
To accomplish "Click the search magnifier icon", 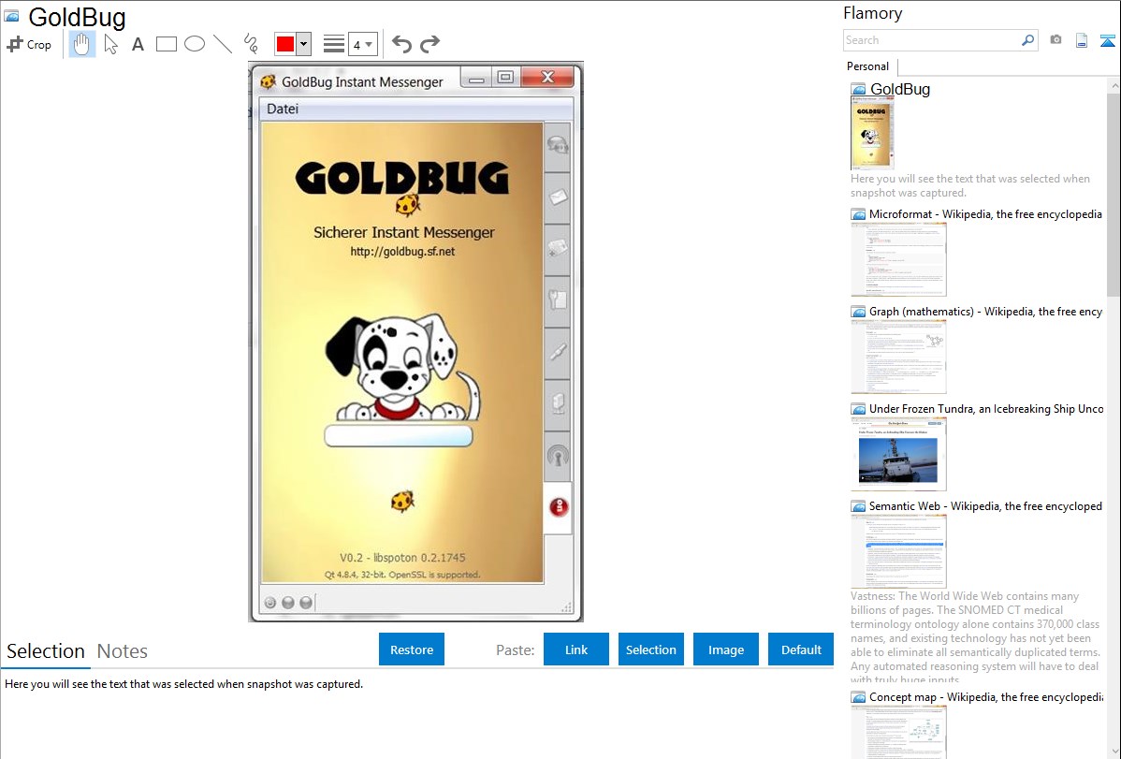I will tap(1027, 40).
